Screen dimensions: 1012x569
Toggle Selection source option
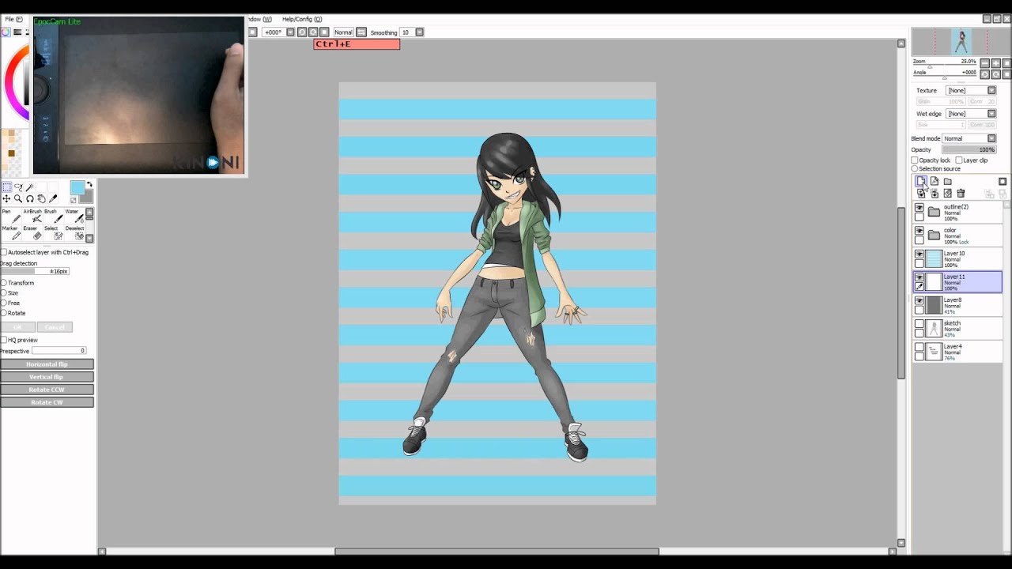915,169
